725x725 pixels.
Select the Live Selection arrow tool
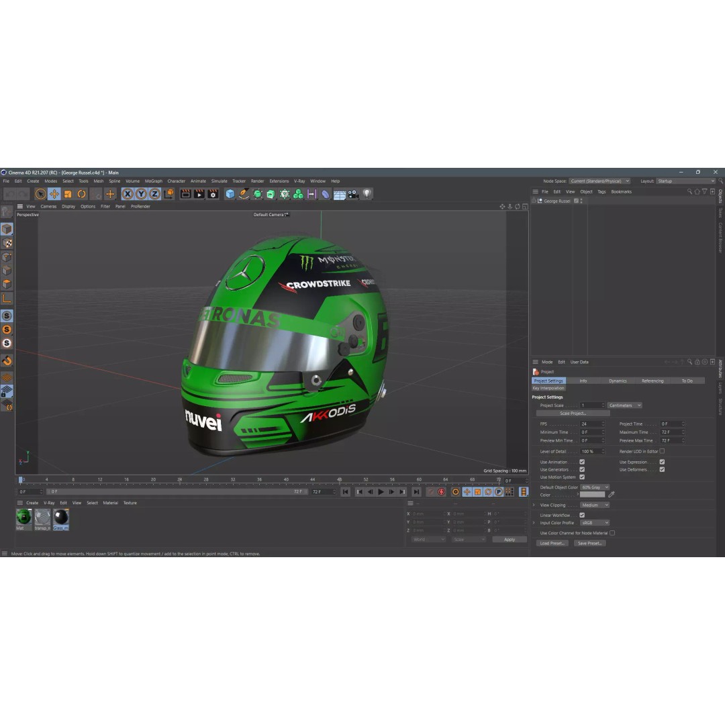pos(41,194)
